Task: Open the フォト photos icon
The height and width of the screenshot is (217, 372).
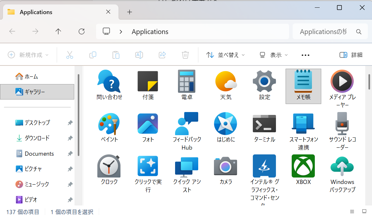Action: 148,124
